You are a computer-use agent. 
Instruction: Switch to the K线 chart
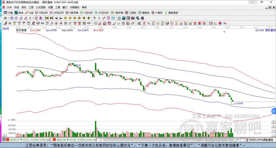click(x=29, y=13)
